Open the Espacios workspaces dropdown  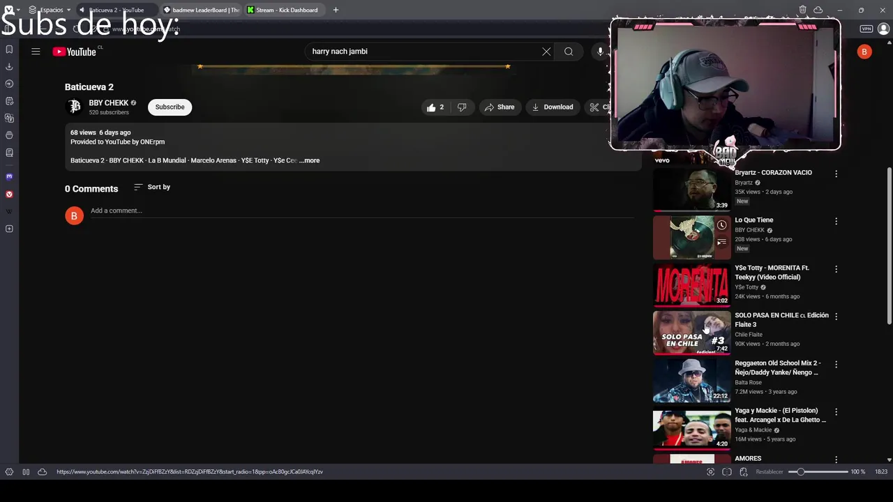[x=50, y=10]
